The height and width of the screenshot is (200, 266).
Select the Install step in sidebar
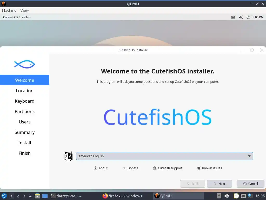click(25, 143)
